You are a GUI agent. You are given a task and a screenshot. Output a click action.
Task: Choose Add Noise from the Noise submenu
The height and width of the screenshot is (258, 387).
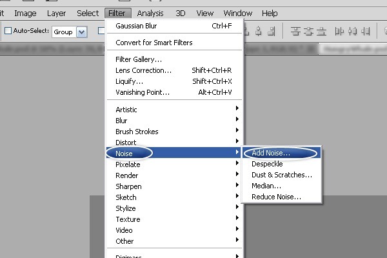[x=271, y=154]
